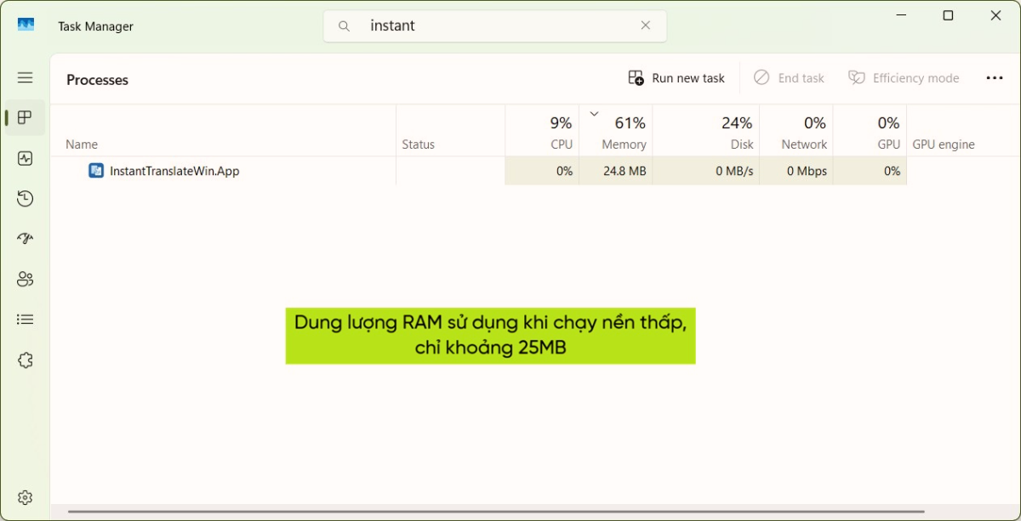Sort by the Status column header
Screen dimensions: 1021x521
451,131
